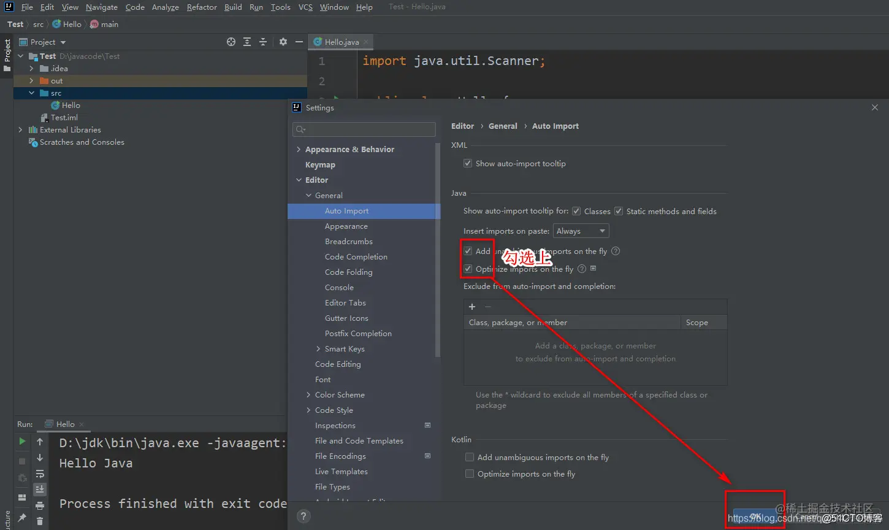Click the Settings tree vertical scrollbar
This screenshot has width=889, height=530.
[438, 250]
